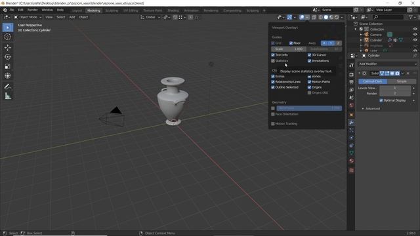Select the Select Box tool
Image resolution: width=420 pixels, height=236 pixels.
(8, 28)
